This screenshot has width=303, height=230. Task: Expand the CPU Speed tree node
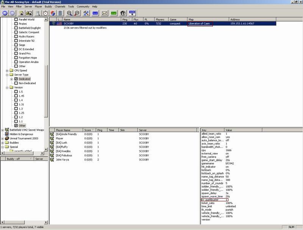tap(7, 71)
